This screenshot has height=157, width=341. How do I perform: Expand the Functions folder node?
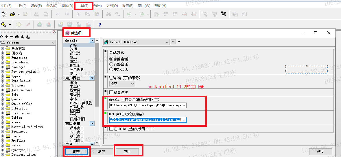[2, 58]
